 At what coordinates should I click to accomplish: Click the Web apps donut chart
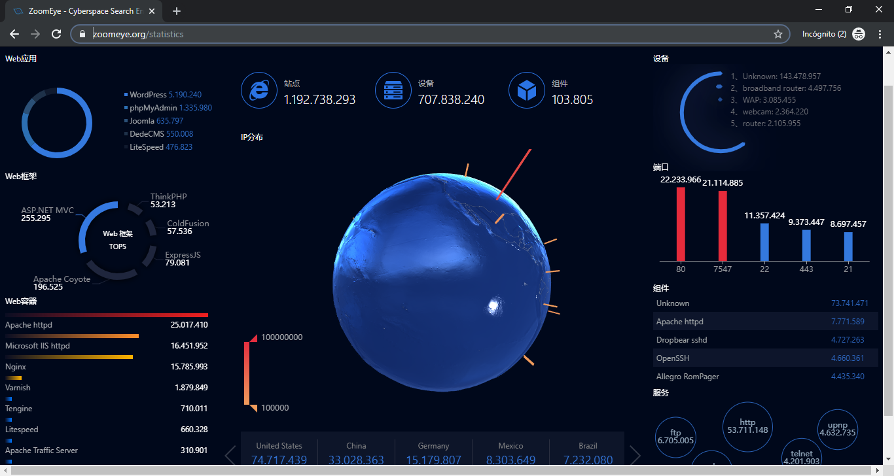57,123
